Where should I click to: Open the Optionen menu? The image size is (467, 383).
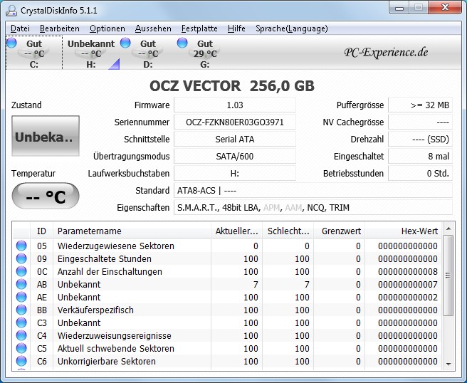point(107,28)
